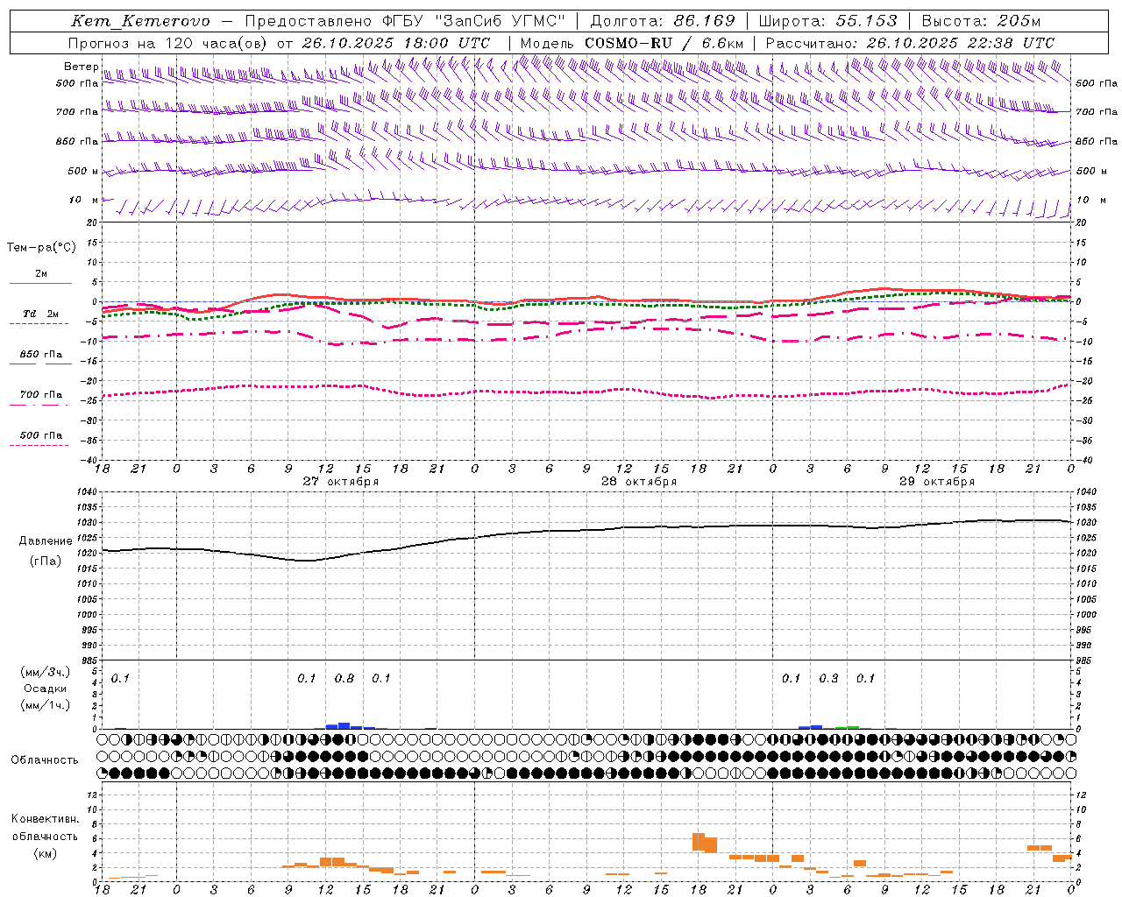Click the Облачность cloud cover panel label
The width and height of the screenshot is (1122, 897).
point(45,760)
